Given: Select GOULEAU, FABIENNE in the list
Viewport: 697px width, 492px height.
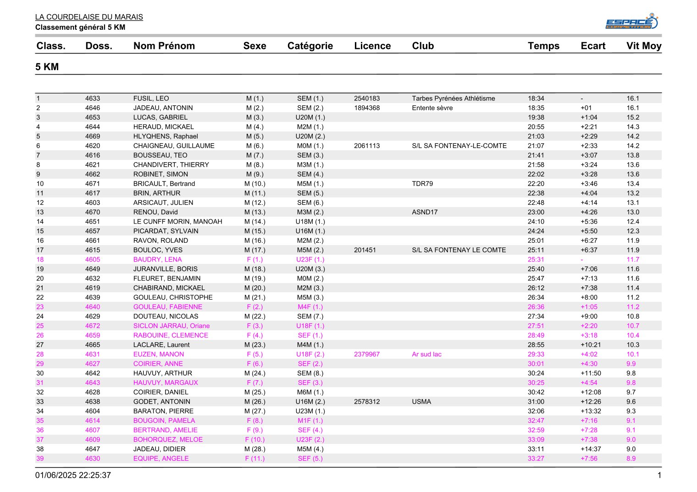Looking at the screenshot, I should (x=168, y=307).
